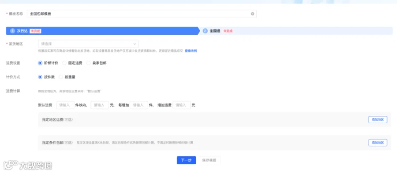The height and width of the screenshot is (173, 397).
Task: Click 添加地区 in 指定地区运费 row
Action: (x=378, y=120)
